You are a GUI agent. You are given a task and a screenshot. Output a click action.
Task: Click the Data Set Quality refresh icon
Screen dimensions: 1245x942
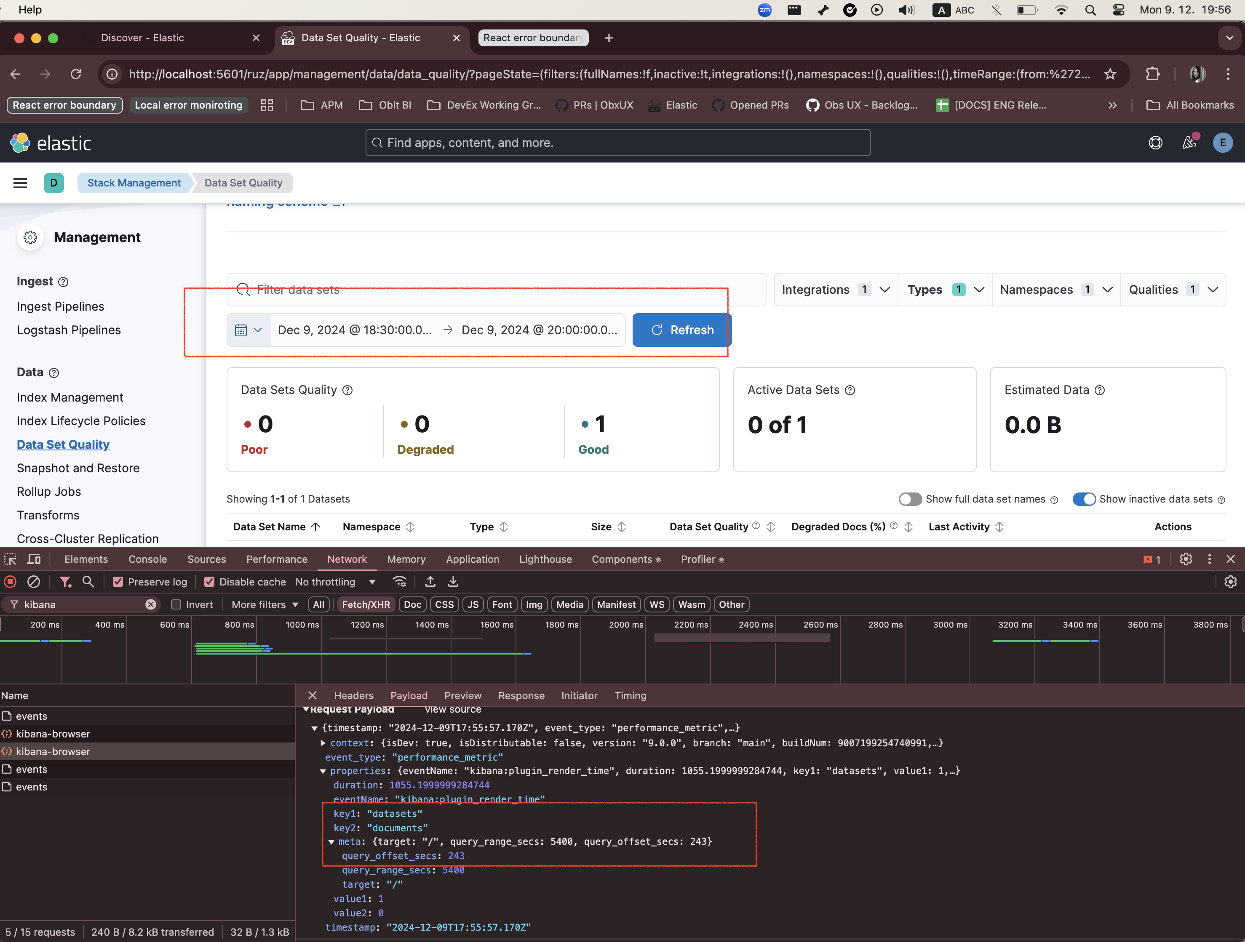[656, 330]
